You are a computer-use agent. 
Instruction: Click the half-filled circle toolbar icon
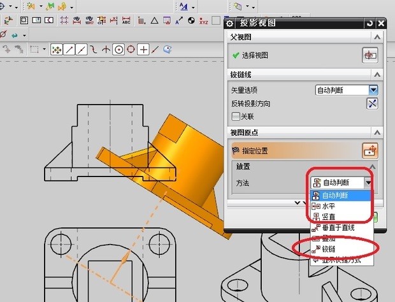[x=190, y=20]
